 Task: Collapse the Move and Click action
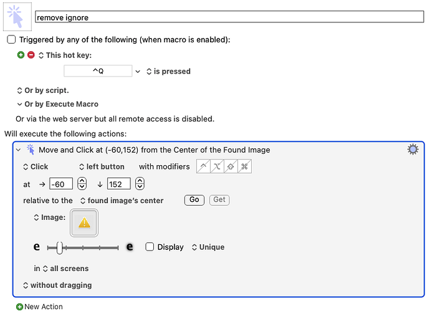[18, 150]
